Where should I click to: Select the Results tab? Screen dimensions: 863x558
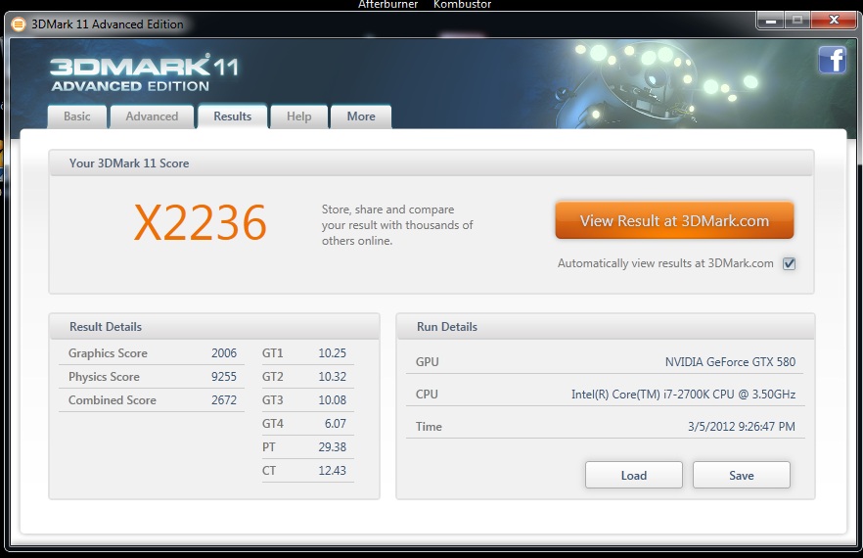point(232,116)
